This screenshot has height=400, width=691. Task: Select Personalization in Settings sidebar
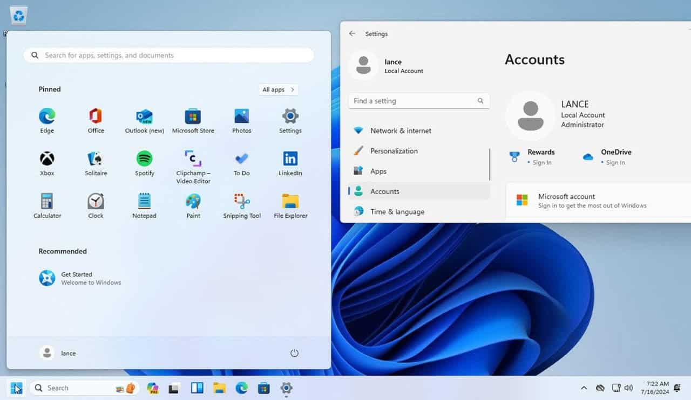click(394, 151)
